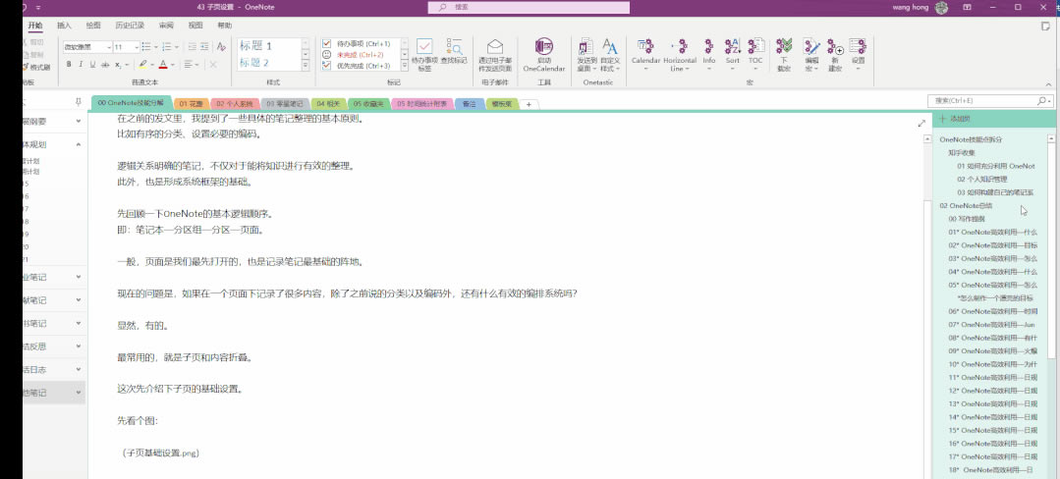This screenshot has width=1060, height=479.
Task: Switch to the 01 花费 section tab
Action: pyautogui.click(x=192, y=104)
